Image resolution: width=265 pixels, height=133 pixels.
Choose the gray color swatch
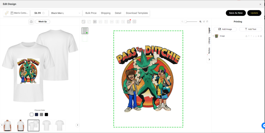coord(41,114)
